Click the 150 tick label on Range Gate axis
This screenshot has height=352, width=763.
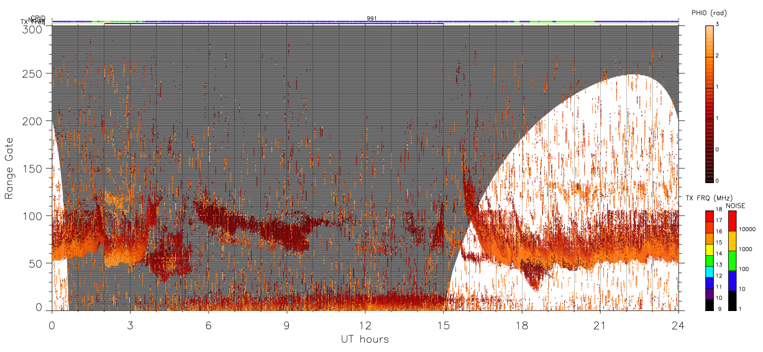(34, 168)
